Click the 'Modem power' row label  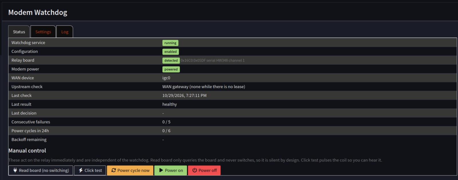pyautogui.click(x=25, y=69)
